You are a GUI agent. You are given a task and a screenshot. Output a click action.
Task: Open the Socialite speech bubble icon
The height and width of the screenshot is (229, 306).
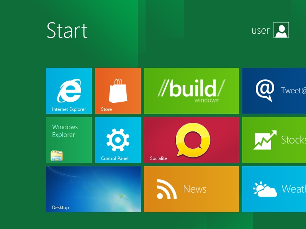pyautogui.click(x=193, y=140)
